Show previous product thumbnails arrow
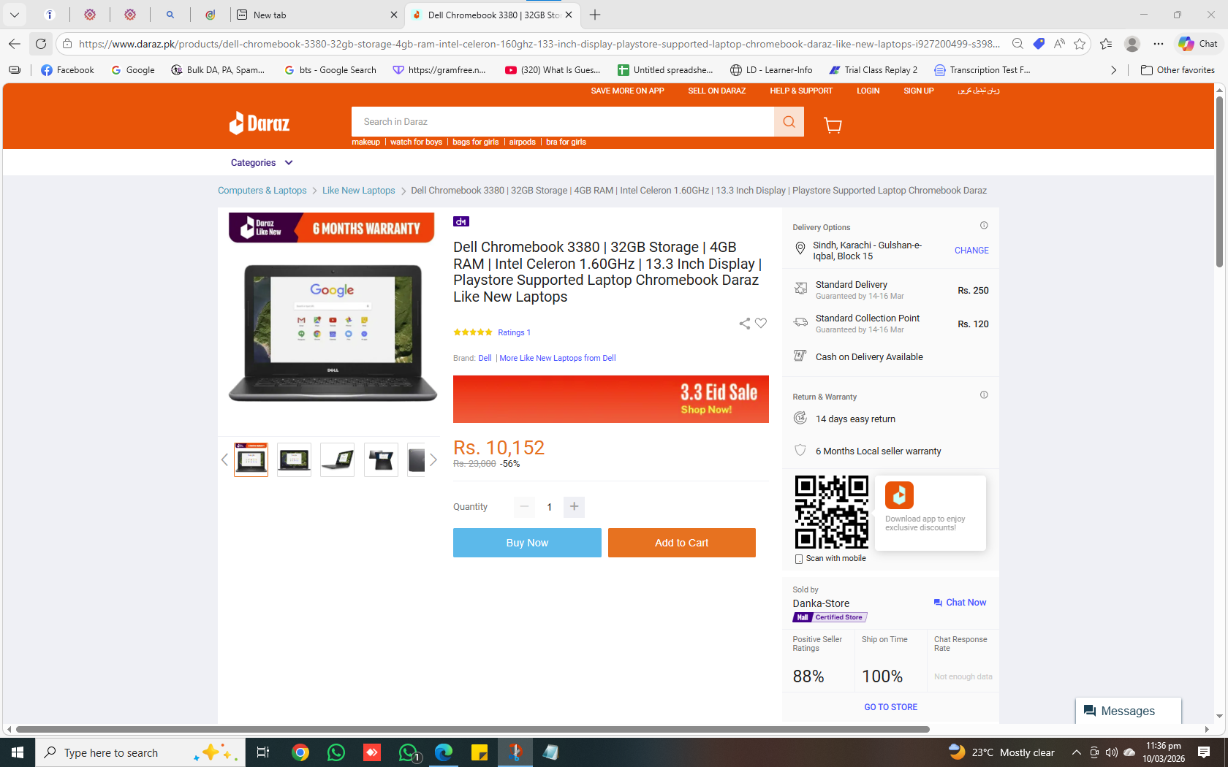 pyautogui.click(x=224, y=459)
